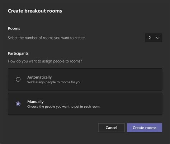170x144 pixels.
Task: Click "Choose the people you want" description
Action: [64, 107]
